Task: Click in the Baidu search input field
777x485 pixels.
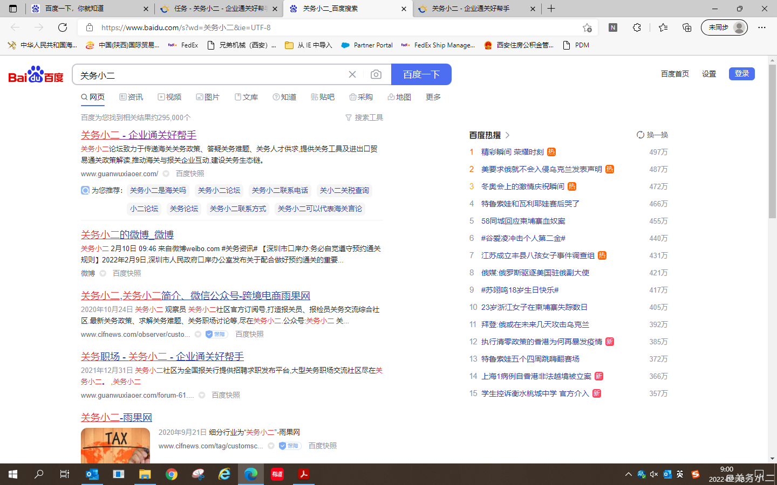Action: (x=210, y=75)
